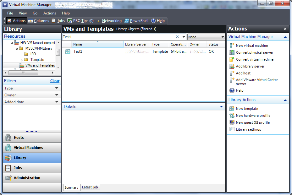
Task: Click the Template type cell of Test1
Action: coord(160,51)
